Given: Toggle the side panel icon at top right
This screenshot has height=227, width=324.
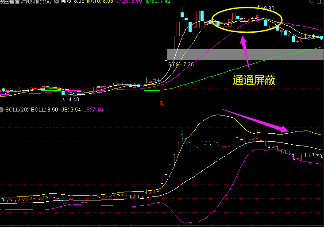Looking at the screenshot, I should [x=320, y=1].
